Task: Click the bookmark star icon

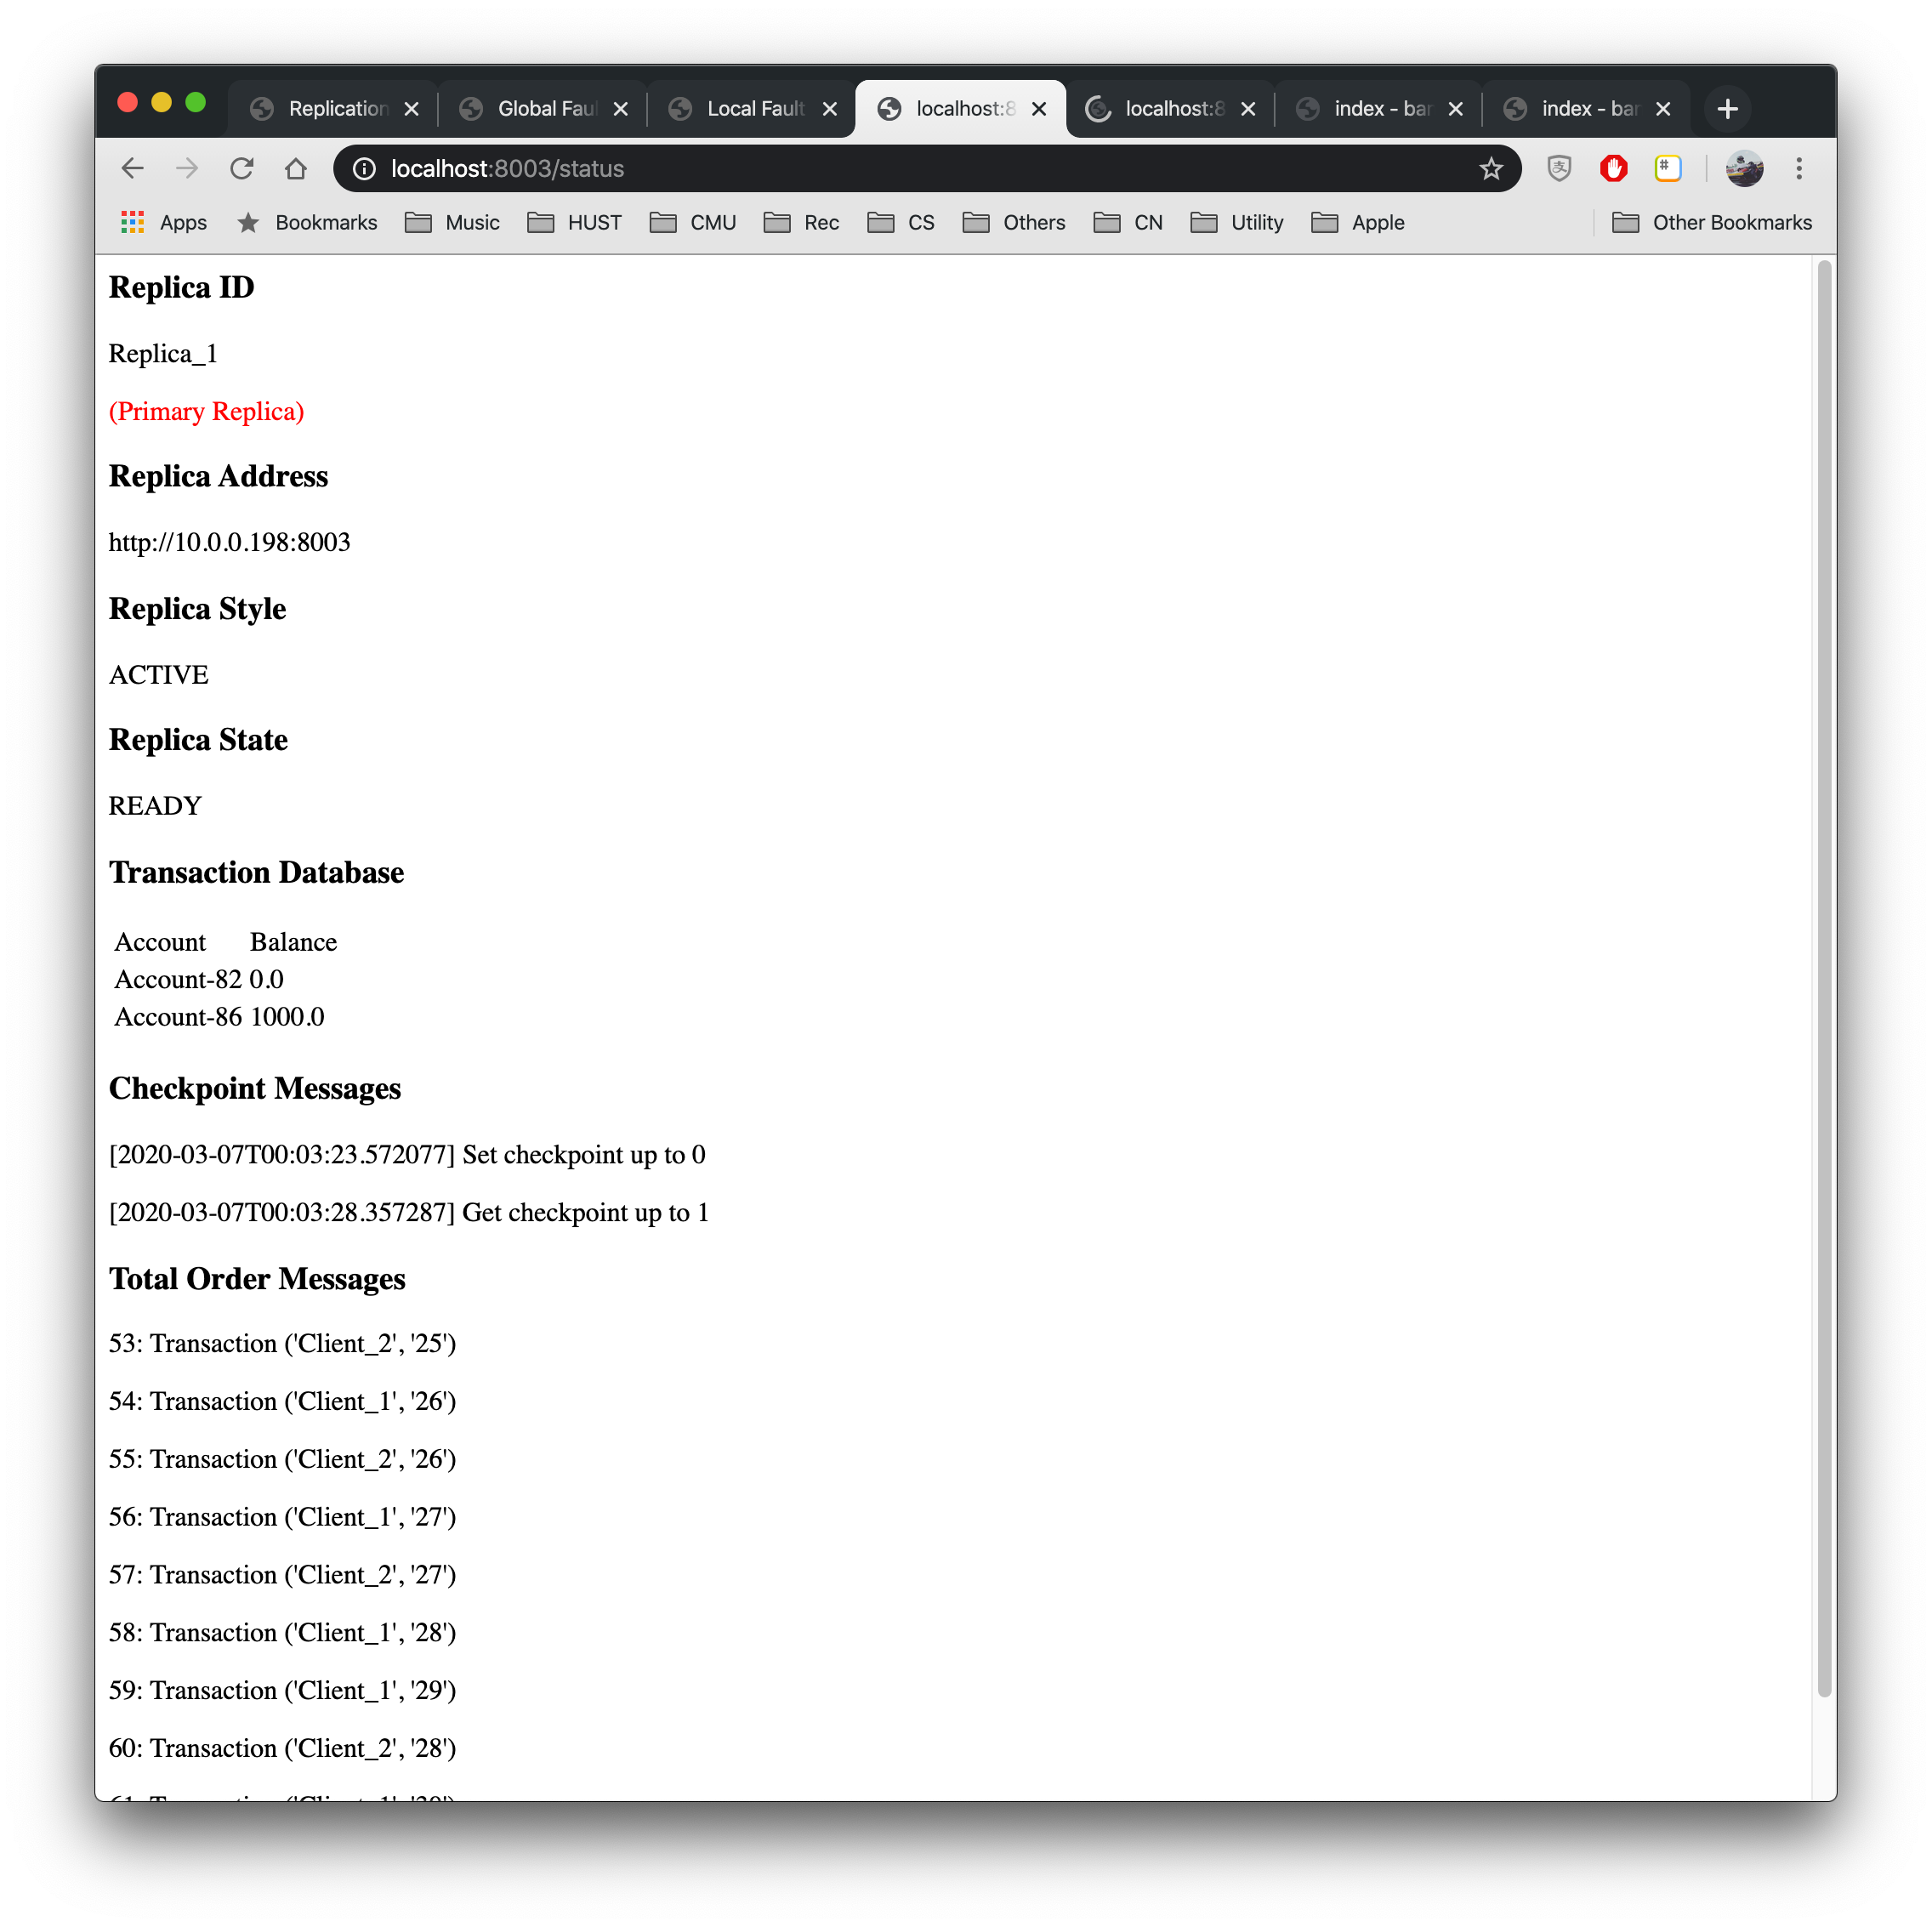Action: (1491, 168)
